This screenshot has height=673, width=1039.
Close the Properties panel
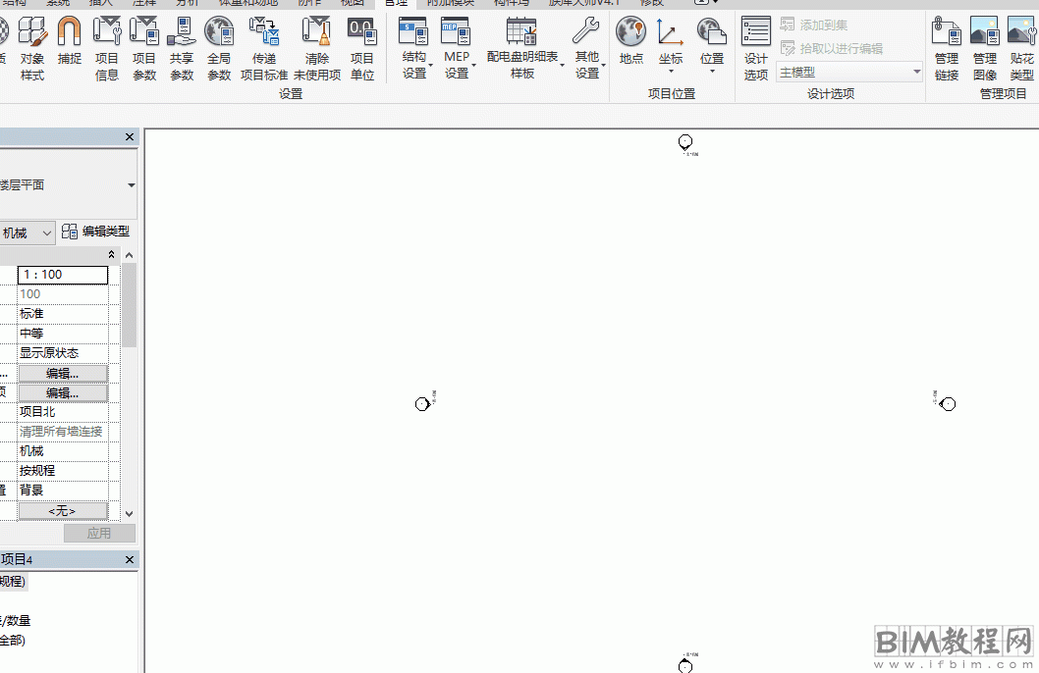tap(130, 137)
